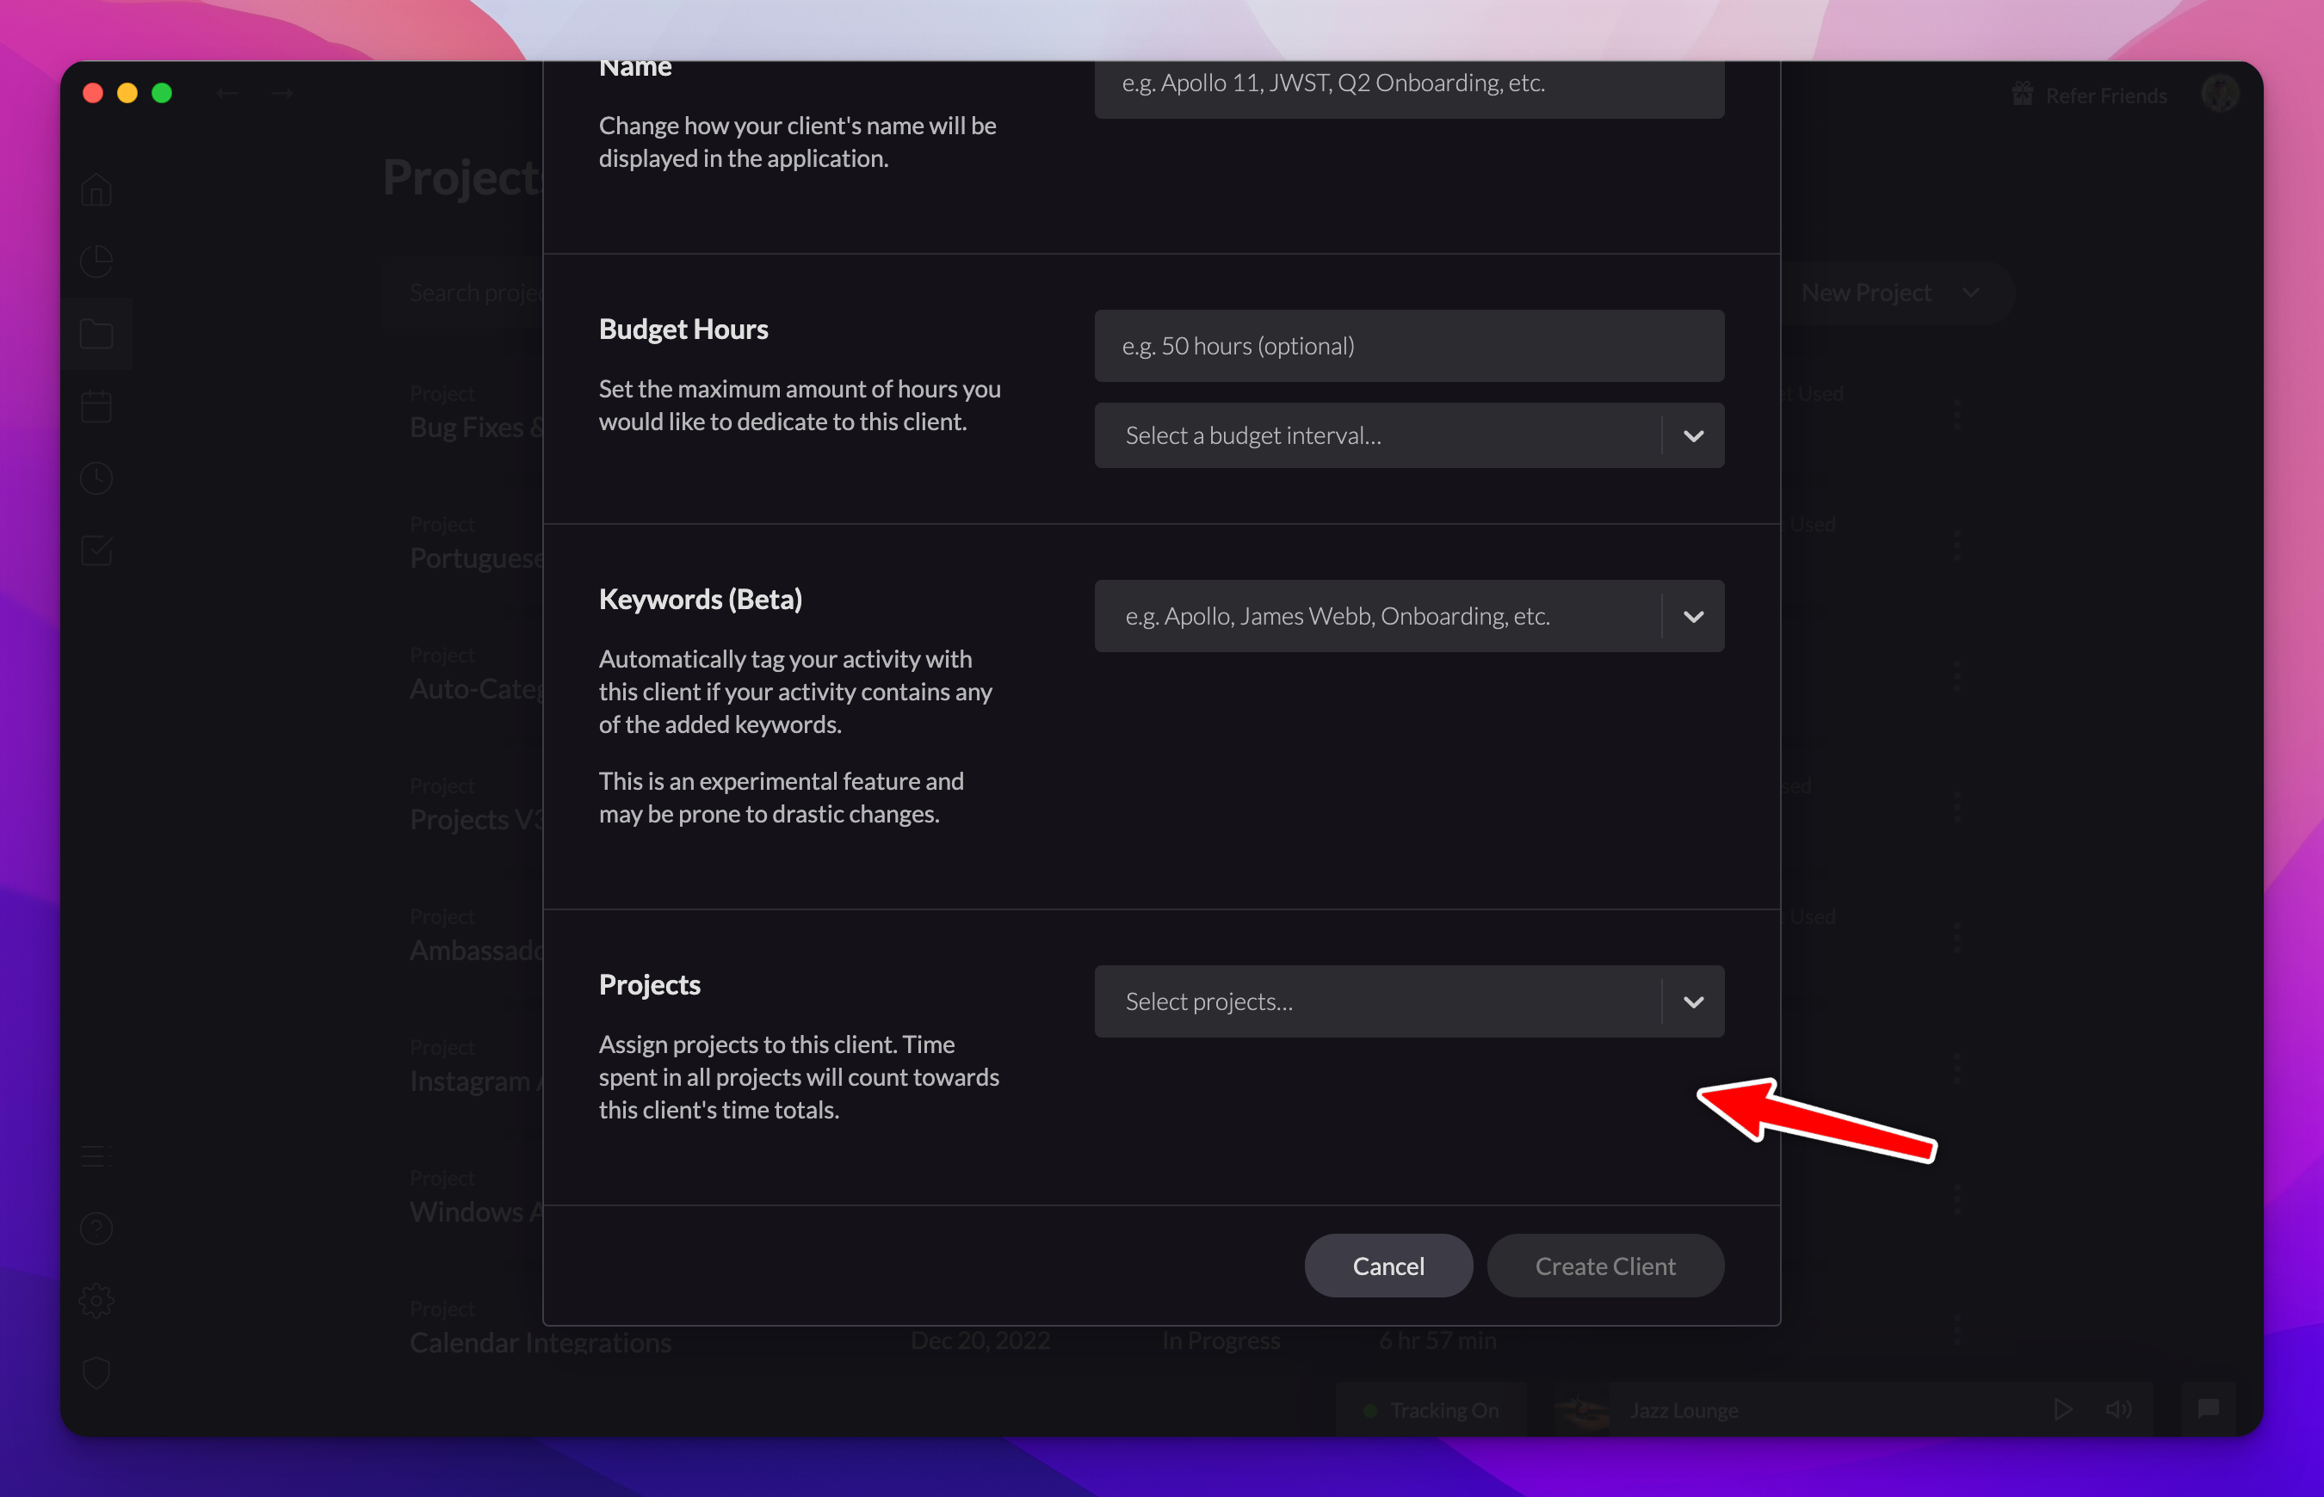
Task: Go back with the left arrow
Action: coord(226,93)
